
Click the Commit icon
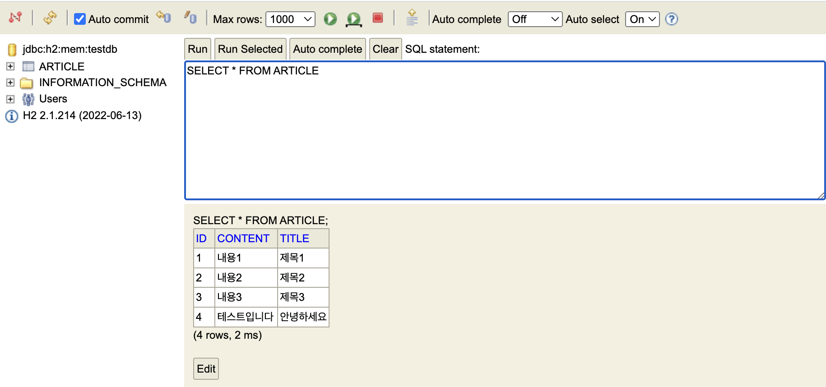coord(190,17)
